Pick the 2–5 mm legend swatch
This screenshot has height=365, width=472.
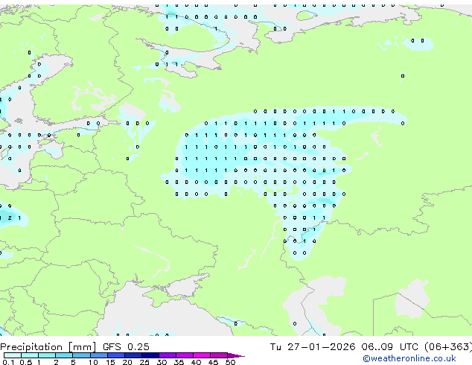tap(64, 355)
